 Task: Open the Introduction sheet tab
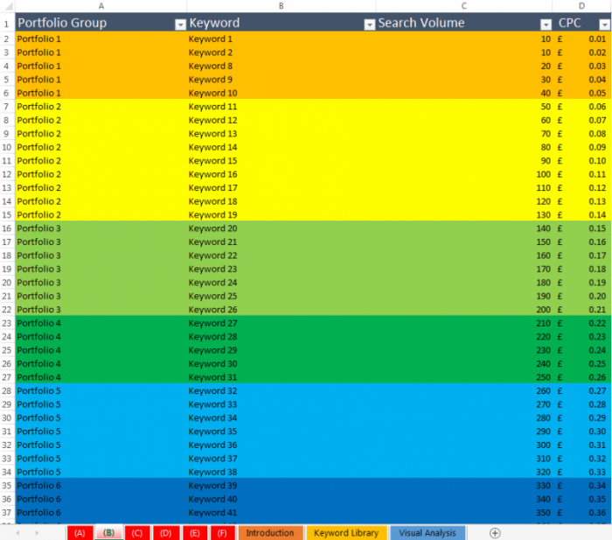coord(270,533)
